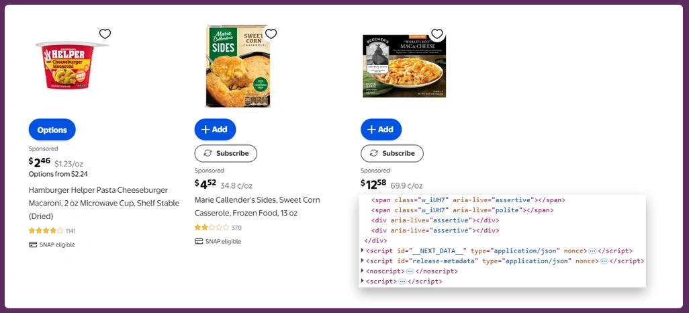689x313 pixels.
Task: Toggle heart on Beecher's Mac & Cheese
Action: [437, 34]
